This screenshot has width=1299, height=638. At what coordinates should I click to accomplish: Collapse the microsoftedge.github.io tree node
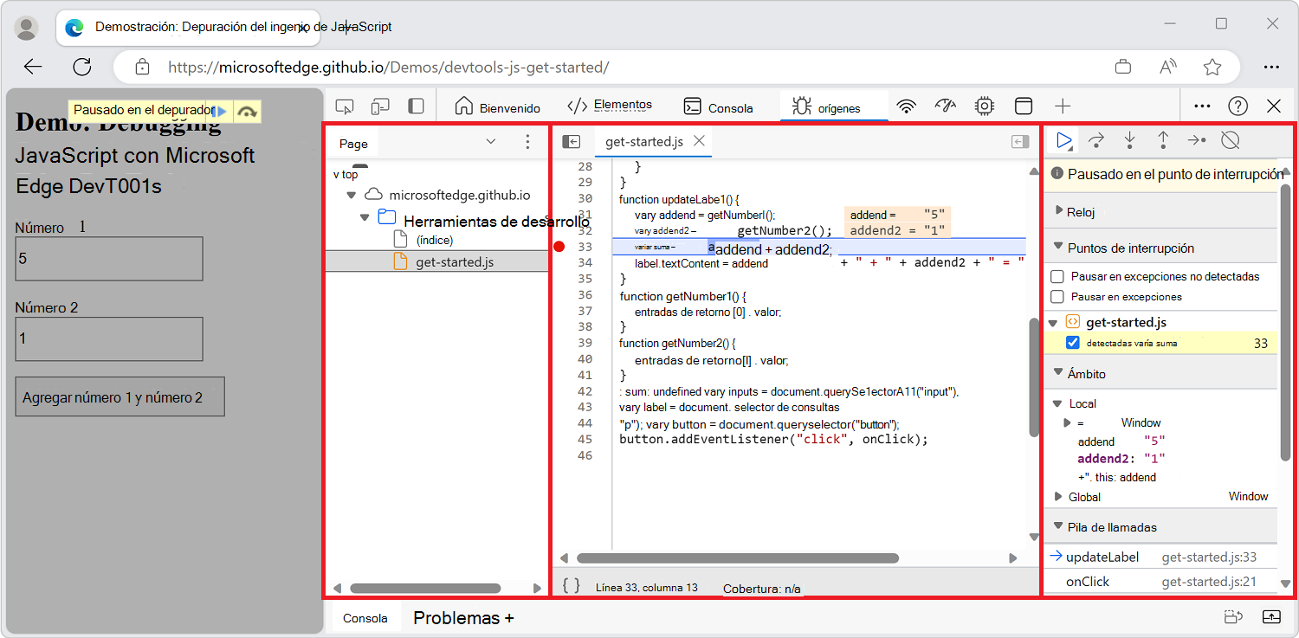pyautogui.click(x=352, y=194)
